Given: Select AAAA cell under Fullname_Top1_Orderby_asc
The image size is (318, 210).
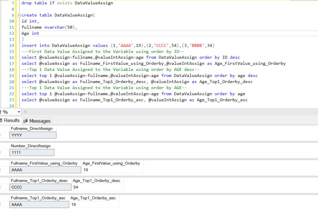Looking at the screenshot, I should click(39, 205).
